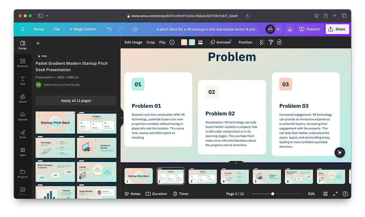Open Safari share icon
Image resolution: width=365 pixels, height=217 pixels.
326,16
